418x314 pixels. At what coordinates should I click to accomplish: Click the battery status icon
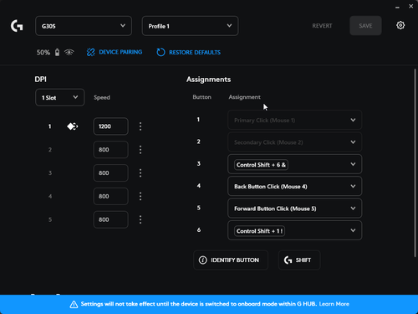[x=57, y=52]
